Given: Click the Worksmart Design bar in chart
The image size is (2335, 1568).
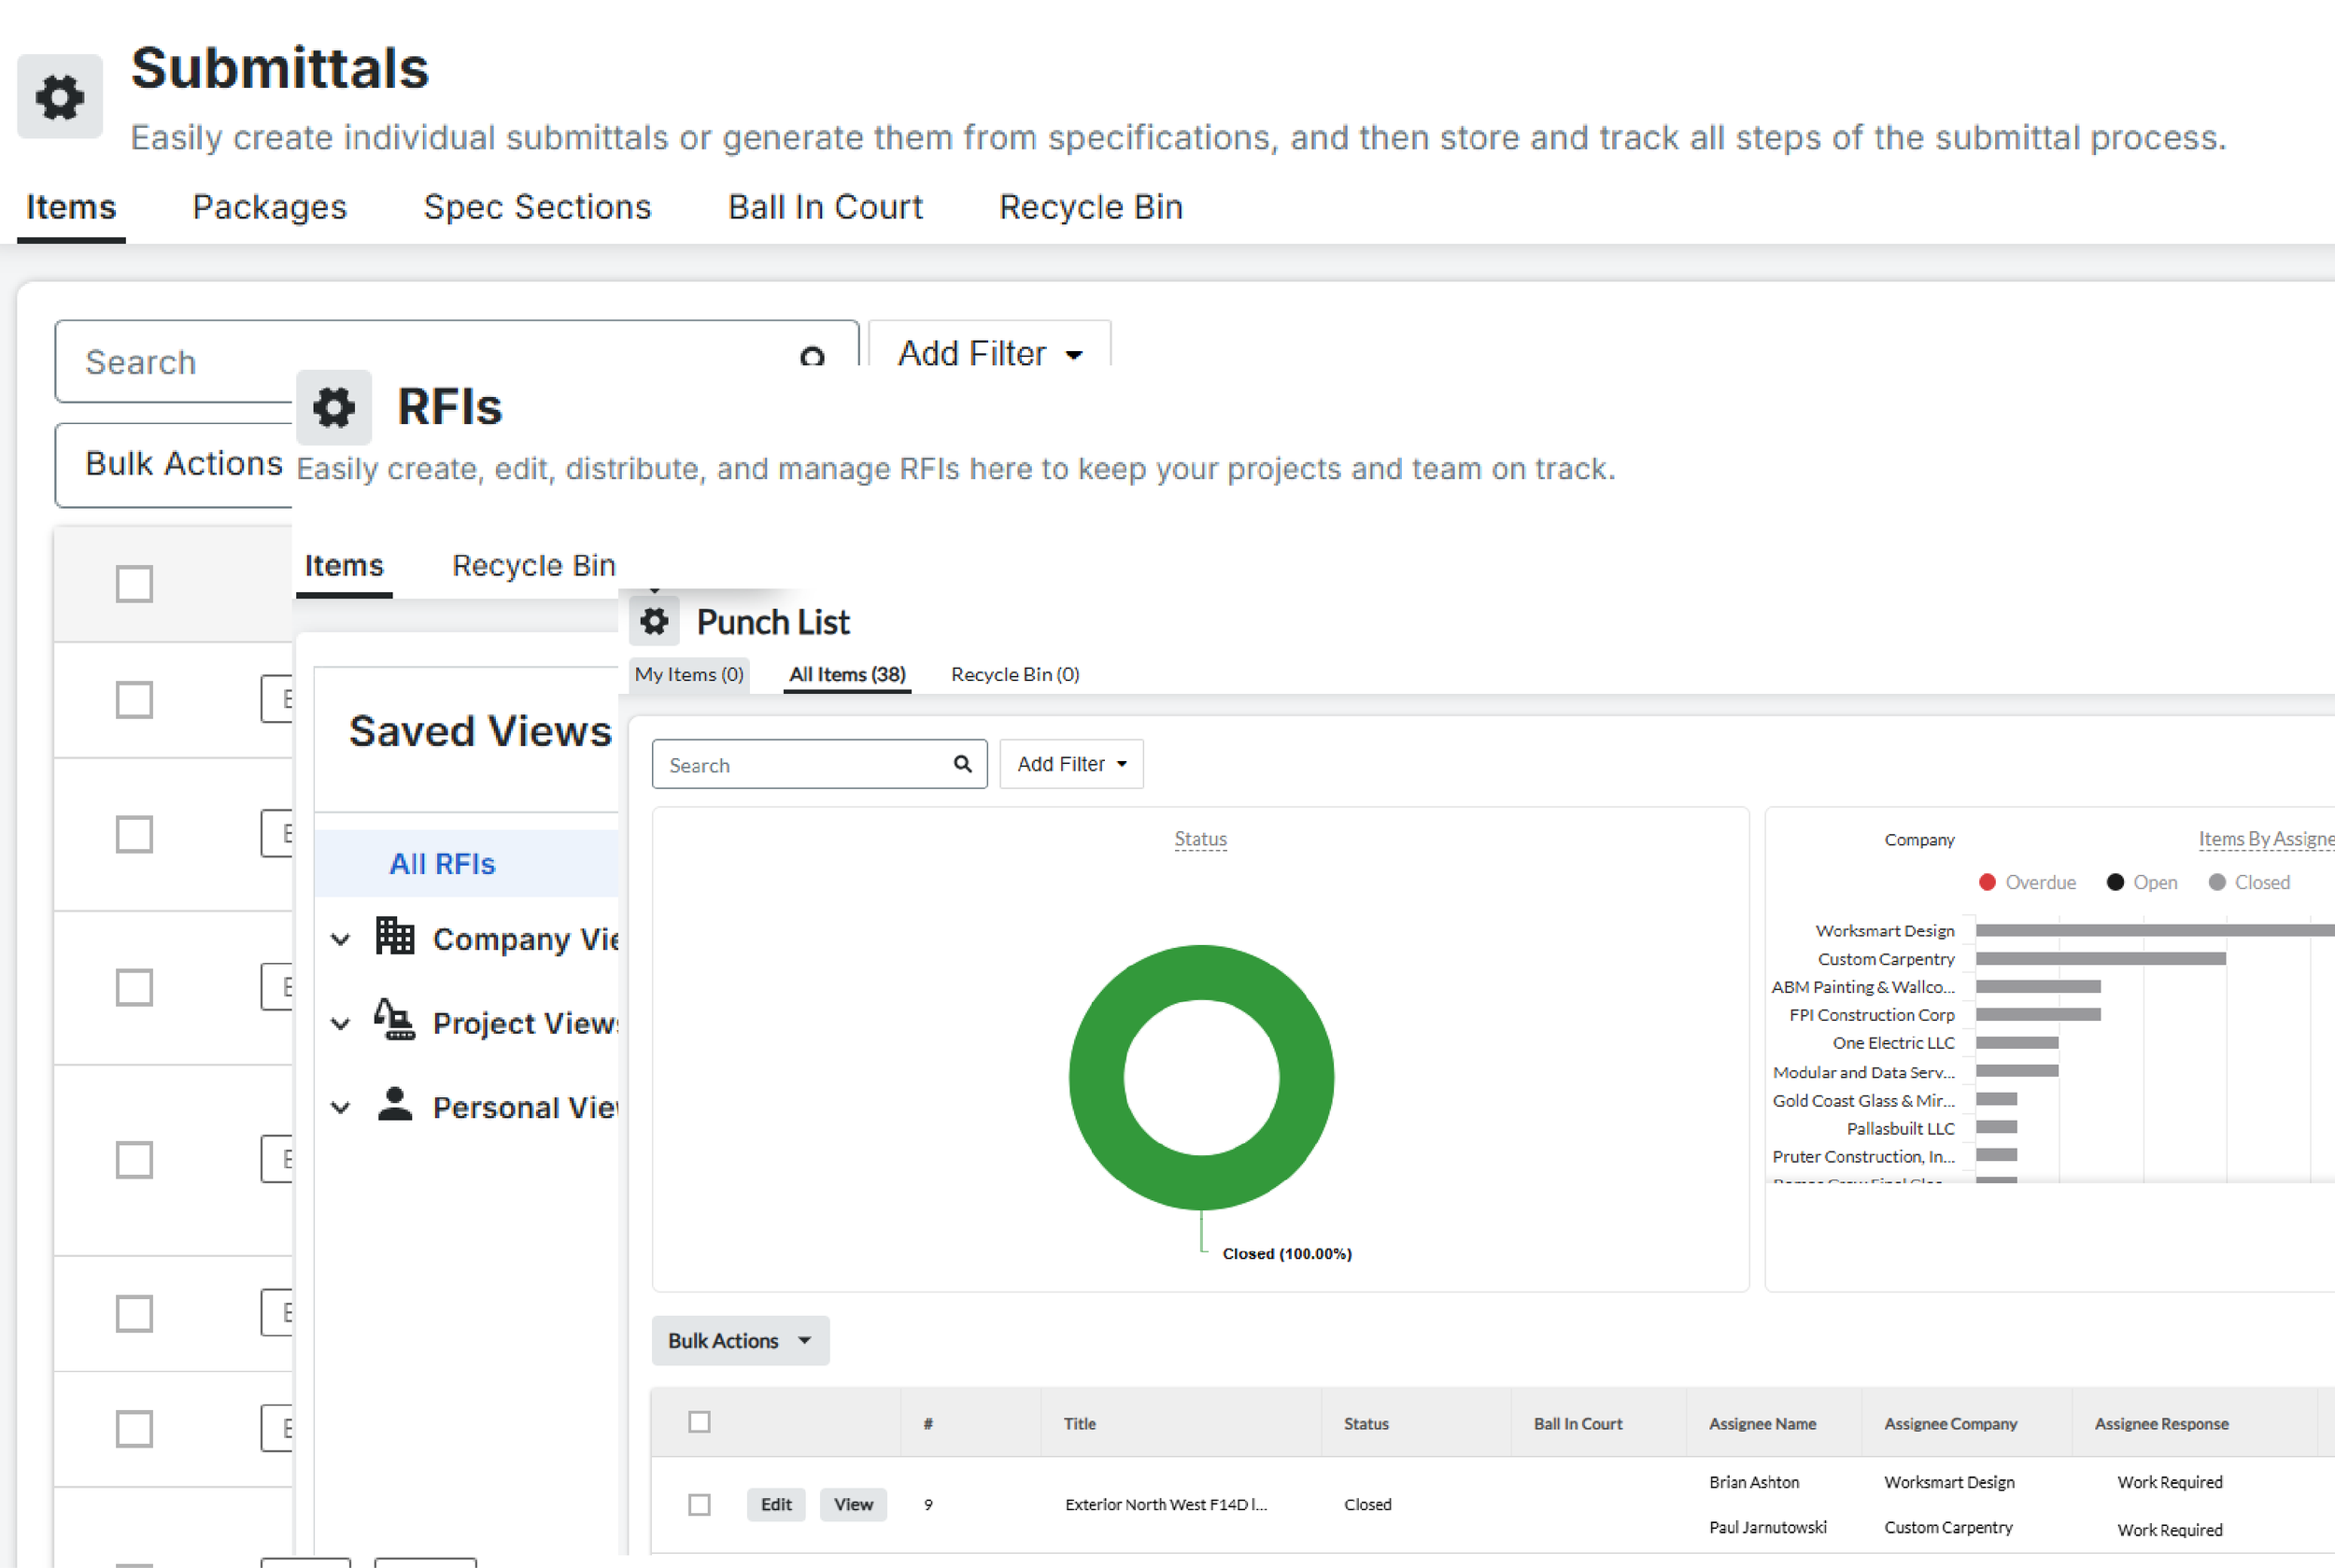Looking at the screenshot, I should [2155, 931].
